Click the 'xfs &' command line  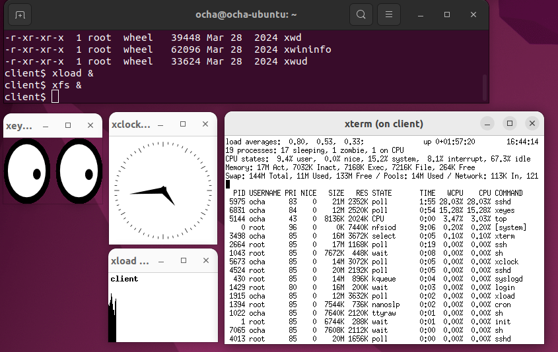(43, 85)
